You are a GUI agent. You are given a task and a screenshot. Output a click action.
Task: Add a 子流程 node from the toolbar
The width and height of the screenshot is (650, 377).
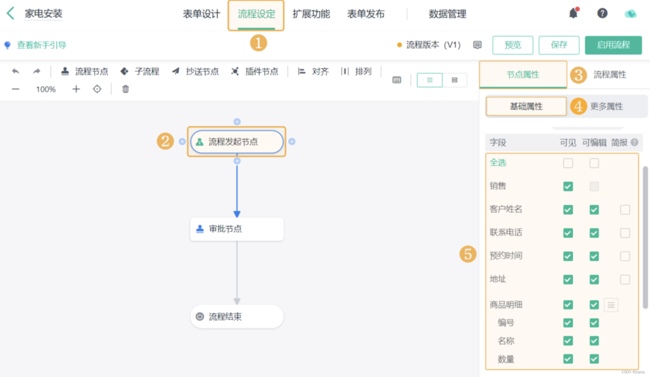tap(140, 71)
